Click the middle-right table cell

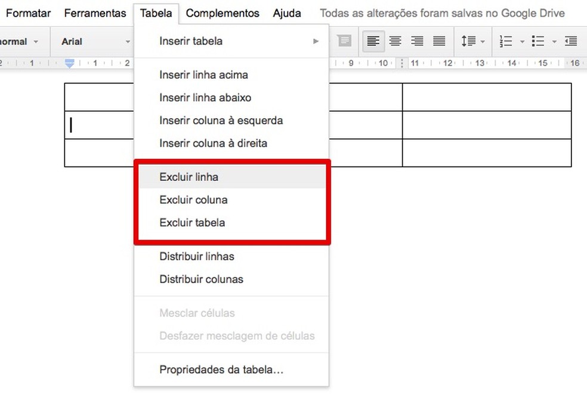click(x=487, y=125)
